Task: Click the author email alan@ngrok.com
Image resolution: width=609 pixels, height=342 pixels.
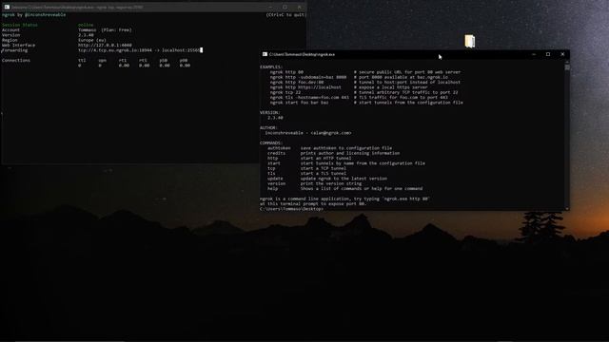Action: click(331, 133)
